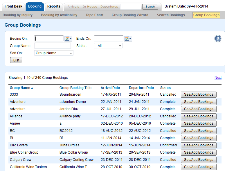The width and height of the screenshot is (225, 171).
Task: Open Booking by Inquiry submenu
Action: click(x=17, y=15)
